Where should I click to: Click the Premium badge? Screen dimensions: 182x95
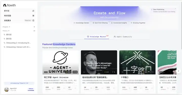click(x=31, y=89)
